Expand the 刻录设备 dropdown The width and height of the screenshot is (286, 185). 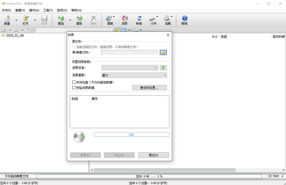click(x=130, y=67)
